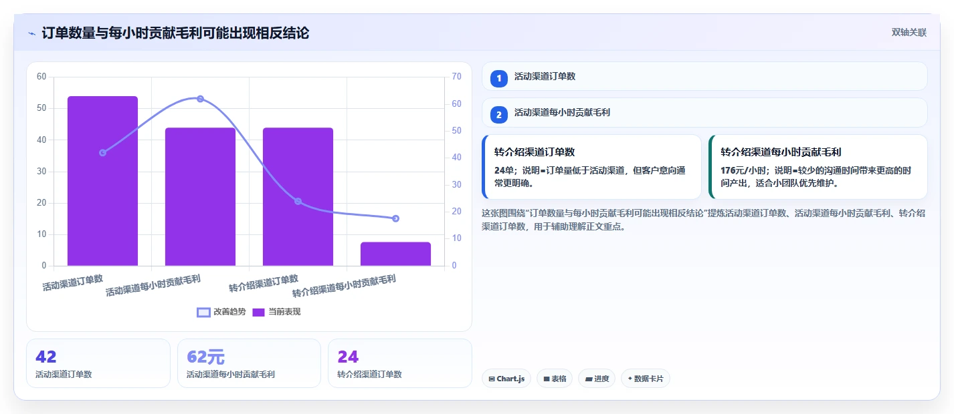Screen dimensions: 954x414
Task: Click the shortest bar for 转介绍渠道每小时贡献毛利
Action: 395,254
